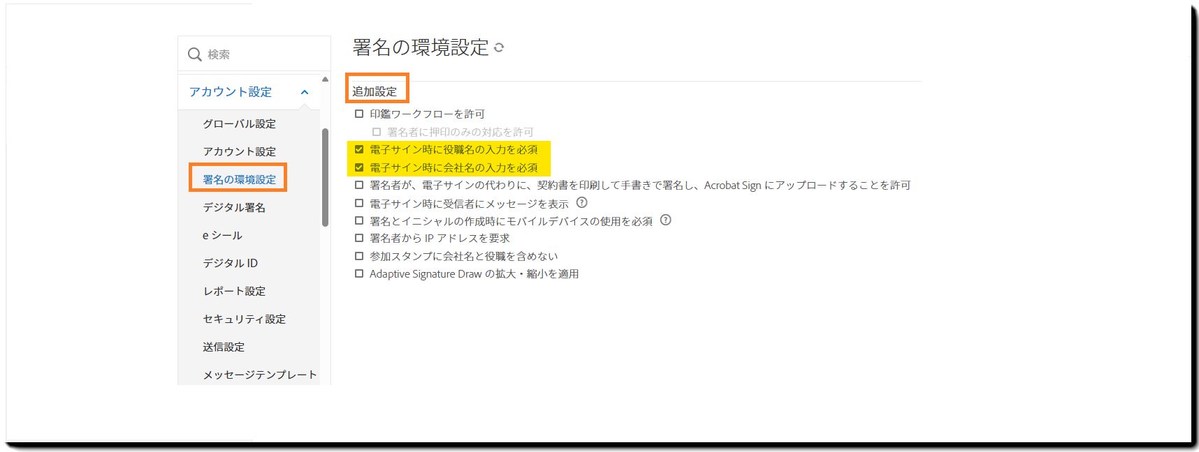The image size is (1199, 452).
Task: Enable 印鑑ワークフローを許可 checkbox
Action: [359, 114]
